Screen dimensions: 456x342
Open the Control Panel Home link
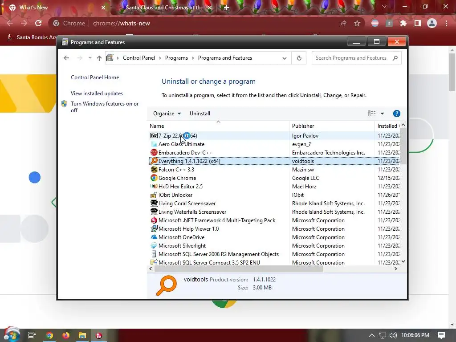click(95, 77)
